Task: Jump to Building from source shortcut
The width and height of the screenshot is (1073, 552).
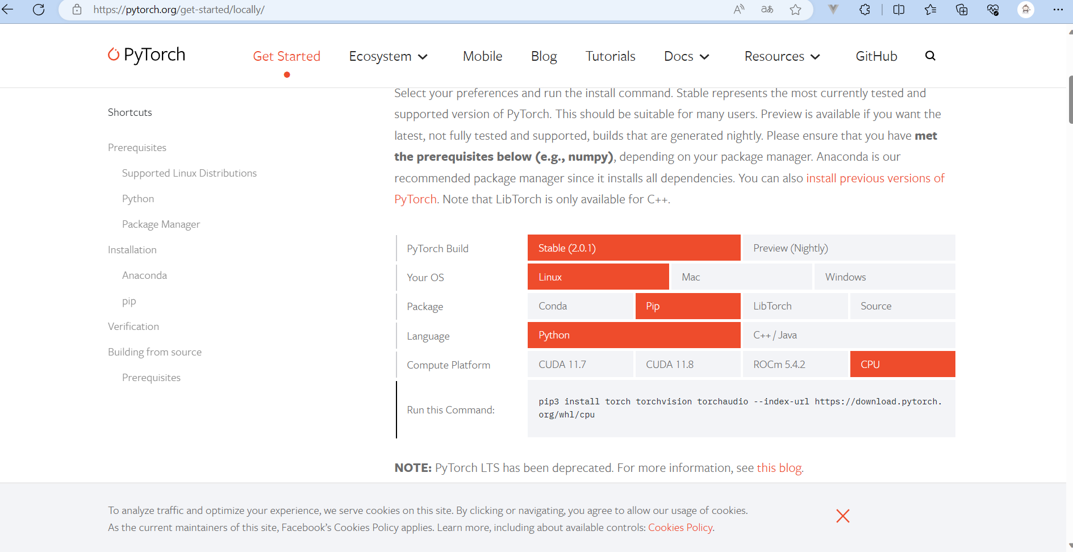Action: 155,352
